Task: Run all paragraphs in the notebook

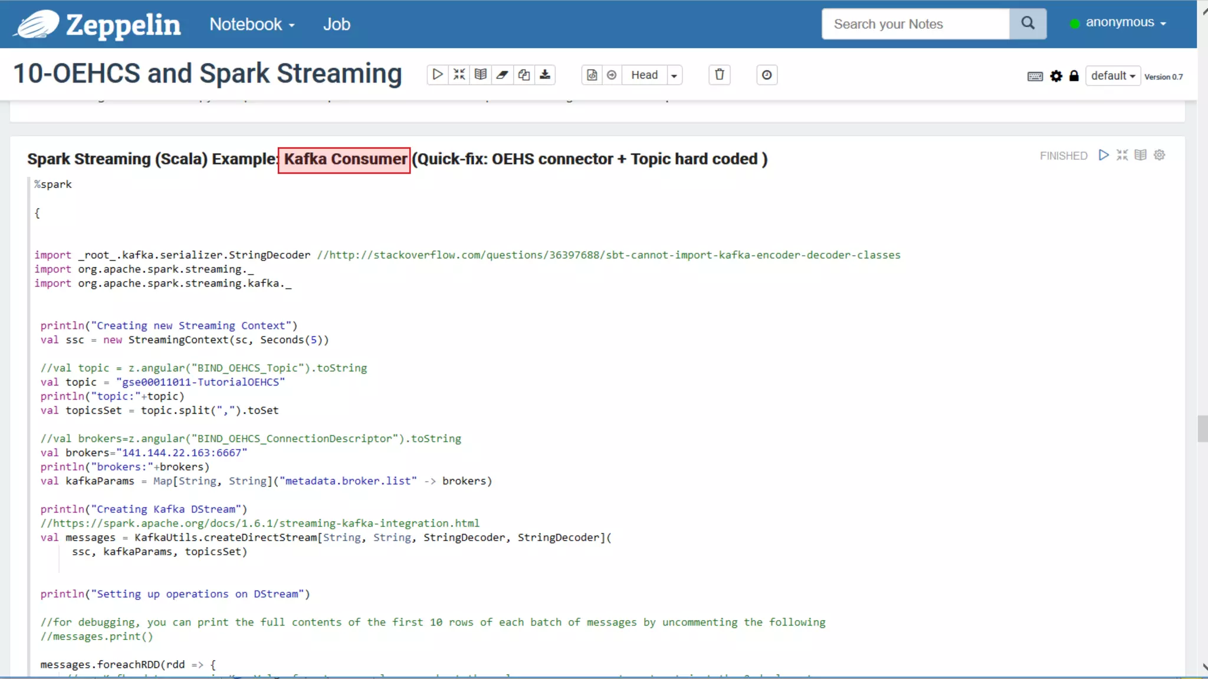Action: pos(437,75)
